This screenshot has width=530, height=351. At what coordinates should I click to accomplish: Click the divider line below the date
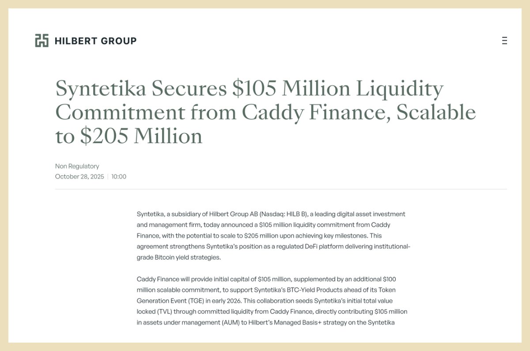tap(281, 189)
